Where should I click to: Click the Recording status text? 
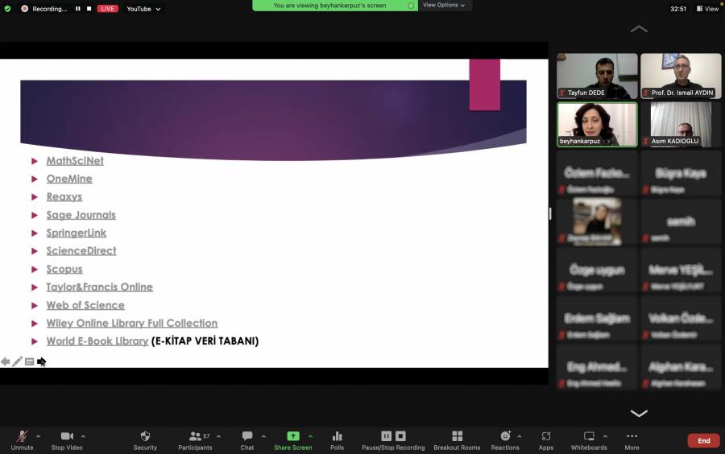[x=49, y=9]
